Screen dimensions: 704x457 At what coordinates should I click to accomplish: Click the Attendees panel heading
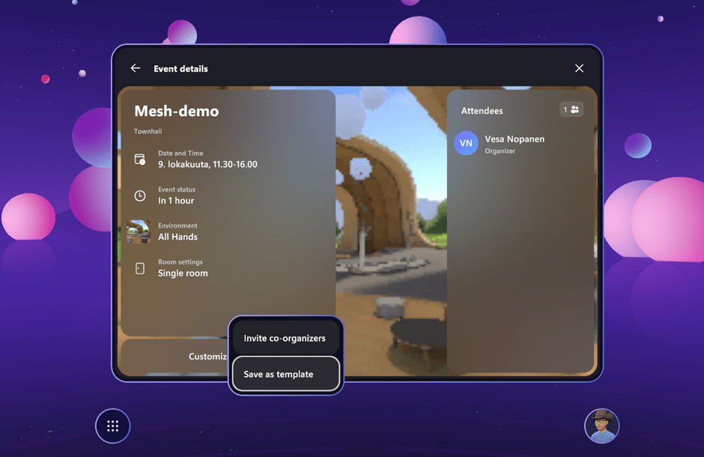click(x=482, y=111)
